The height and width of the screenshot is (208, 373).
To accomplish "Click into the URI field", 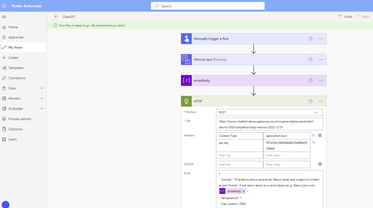I will pyautogui.click(x=269, y=124).
